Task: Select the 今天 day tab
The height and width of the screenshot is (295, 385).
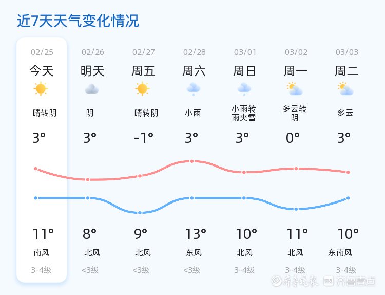Action: [x=42, y=71]
